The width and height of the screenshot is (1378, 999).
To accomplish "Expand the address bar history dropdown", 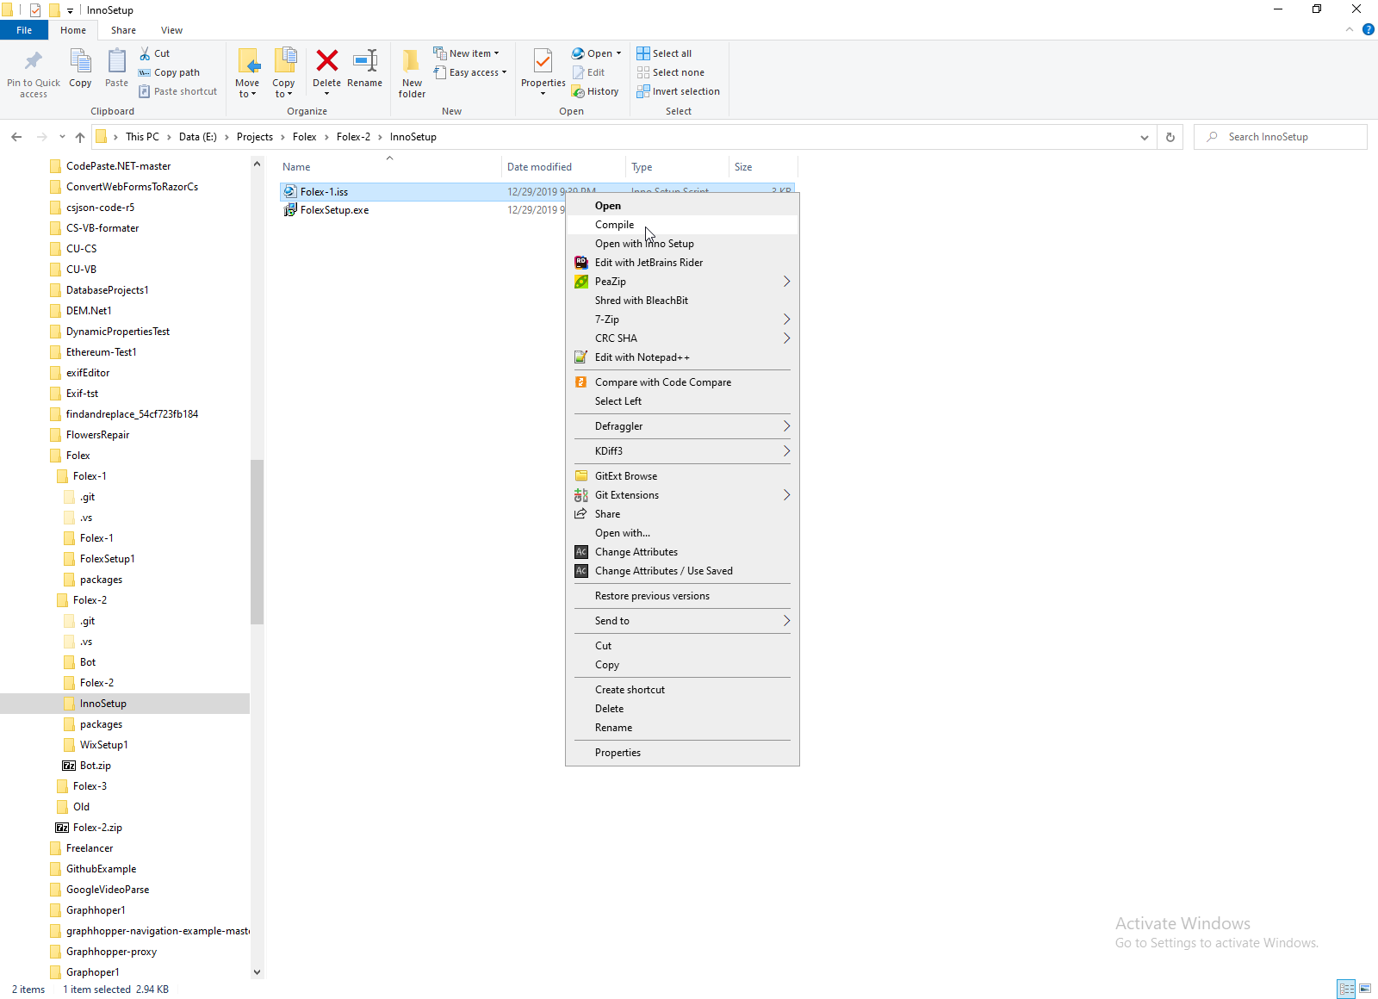I will pos(1144,137).
